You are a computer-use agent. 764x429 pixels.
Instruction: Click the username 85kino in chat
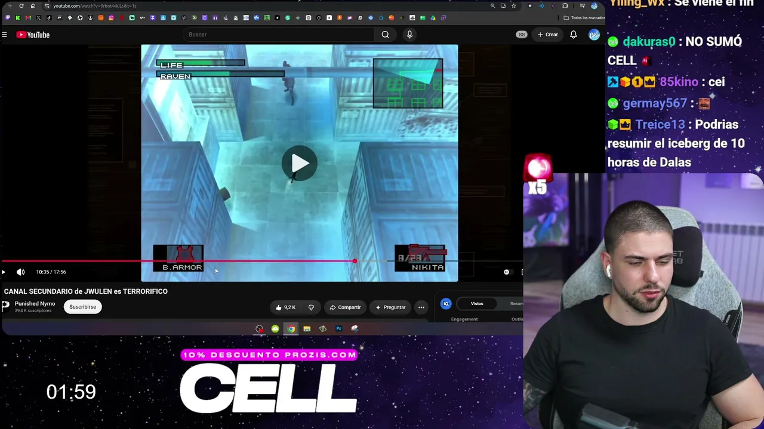(x=679, y=82)
